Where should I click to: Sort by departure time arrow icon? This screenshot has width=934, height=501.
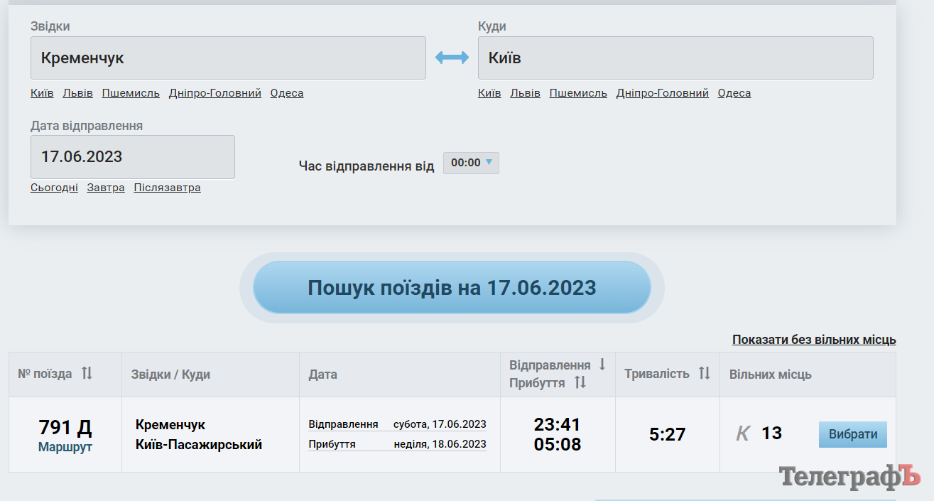coord(602,365)
